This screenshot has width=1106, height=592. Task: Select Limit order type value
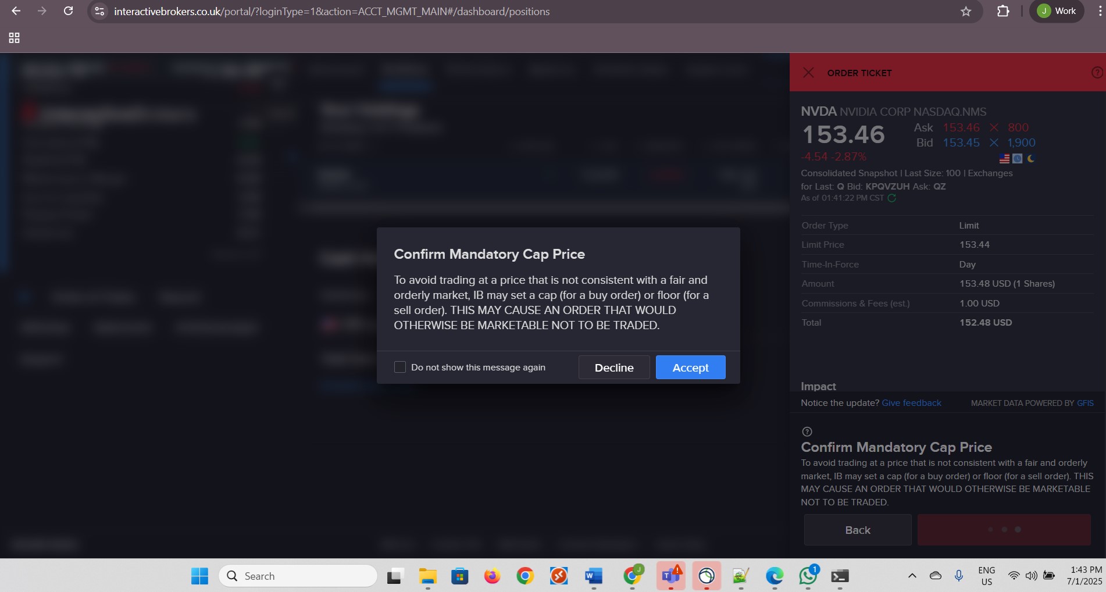(x=969, y=226)
